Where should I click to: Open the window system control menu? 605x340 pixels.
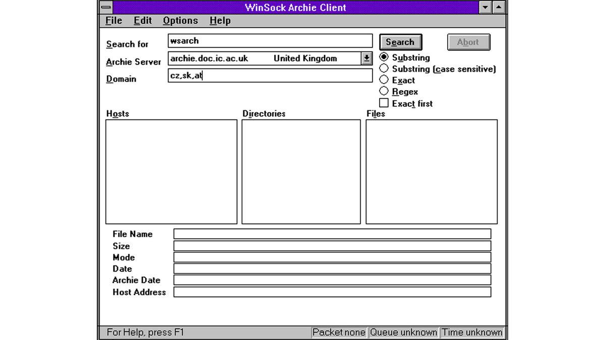(x=106, y=7)
